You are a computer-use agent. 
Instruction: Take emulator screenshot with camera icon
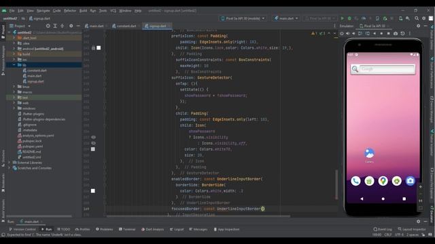396,33
